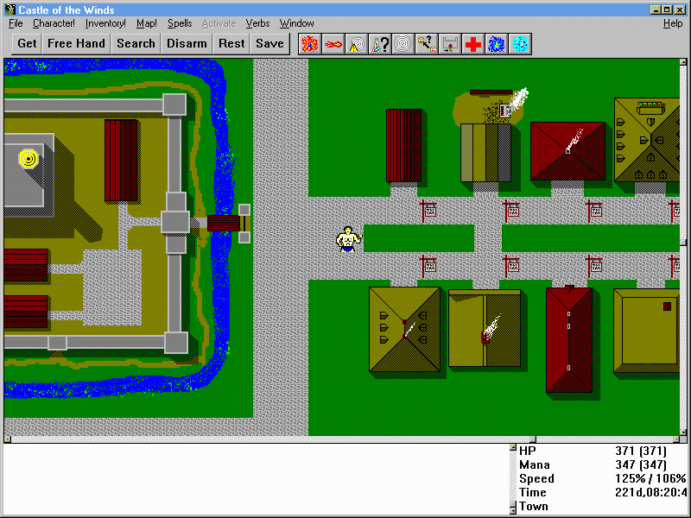Click the blue sparkle spell icon
This screenshot has height=518, width=691.
[x=497, y=44]
